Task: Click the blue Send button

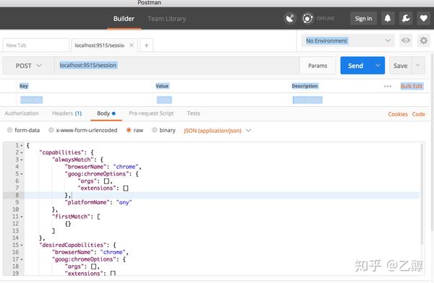Action: pos(356,66)
